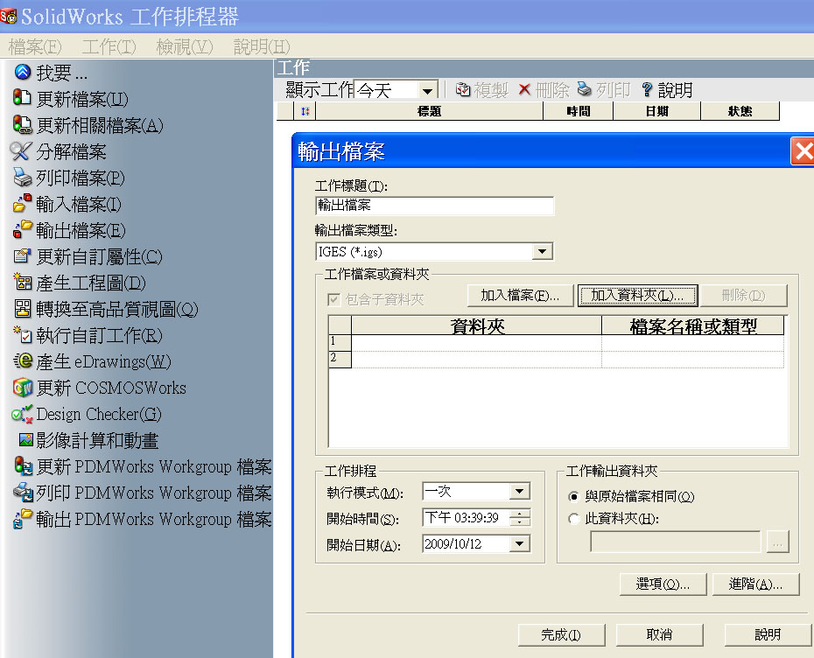
Task: Open the 檢視(V) menu
Action: point(185,46)
